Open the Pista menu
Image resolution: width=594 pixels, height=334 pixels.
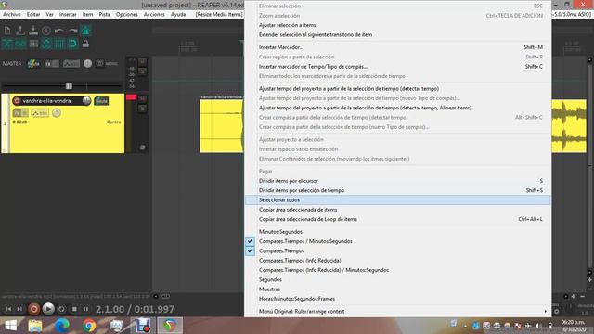point(104,15)
